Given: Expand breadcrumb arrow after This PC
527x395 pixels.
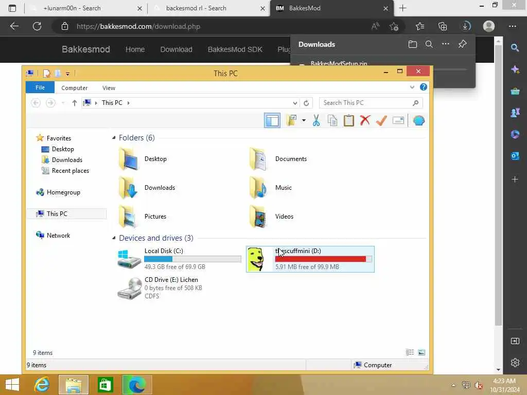Looking at the screenshot, I should [128, 103].
